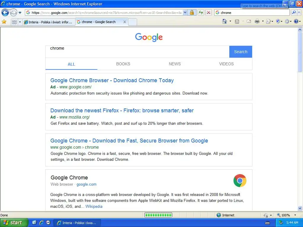Open the Page menu icon
Image resolution: width=303 pixels, height=227 pixels.
(269, 21)
